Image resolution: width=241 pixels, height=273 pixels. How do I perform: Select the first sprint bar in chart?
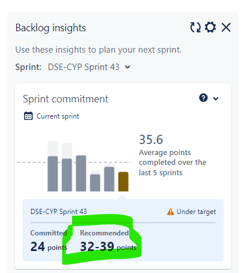(x=52, y=174)
